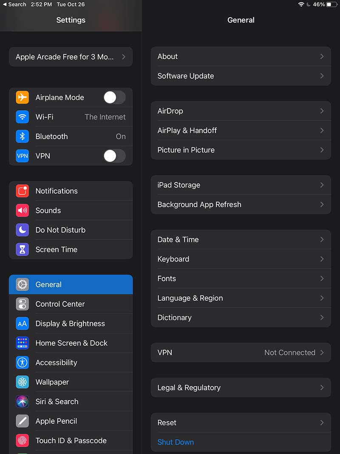
Task: Tap the Bluetooth icon in sidebar
Action: point(23,137)
